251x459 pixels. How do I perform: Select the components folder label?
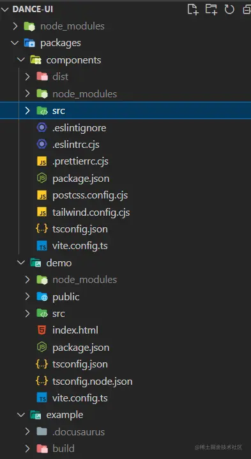pos(73,60)
